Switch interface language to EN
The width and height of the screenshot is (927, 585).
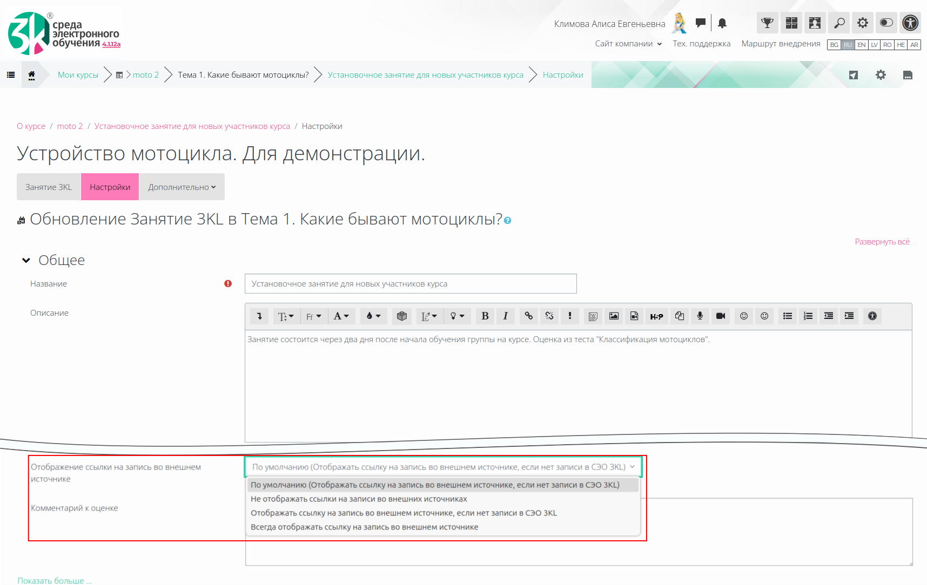[x=861, y=45]
